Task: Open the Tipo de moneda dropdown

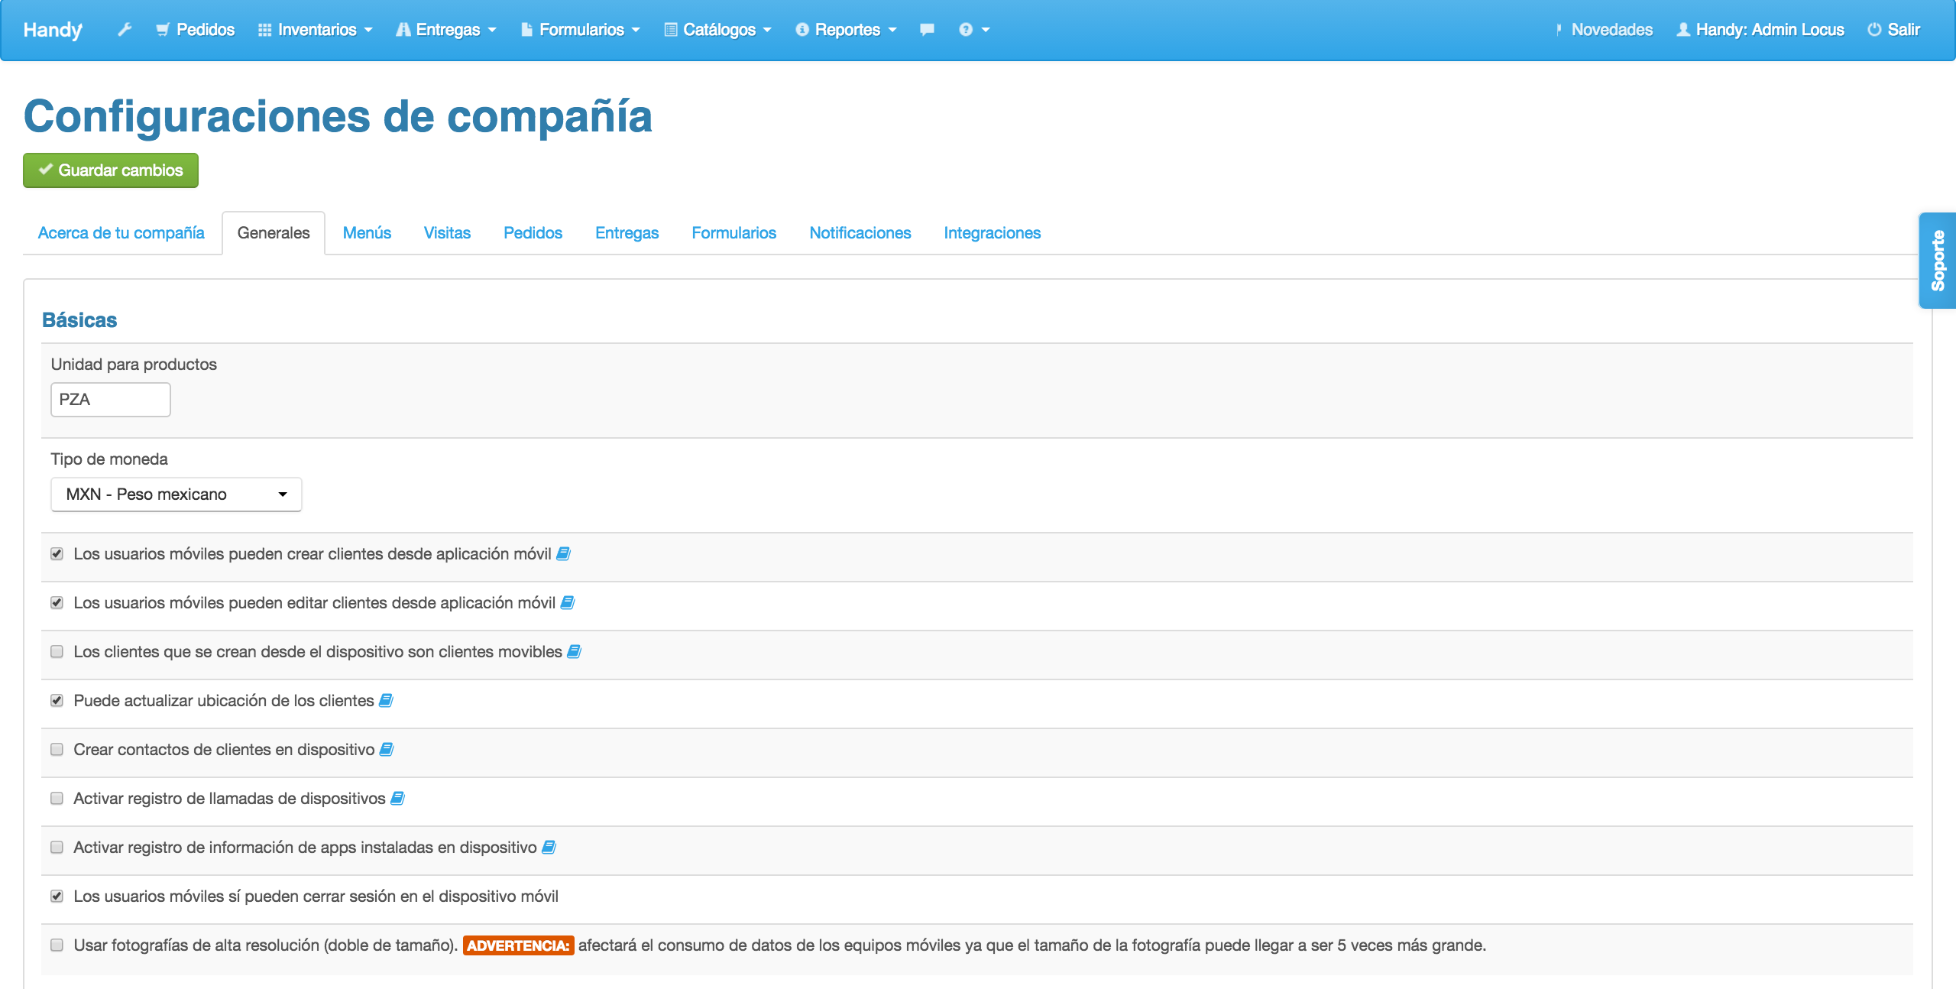Action: point(176,494)
